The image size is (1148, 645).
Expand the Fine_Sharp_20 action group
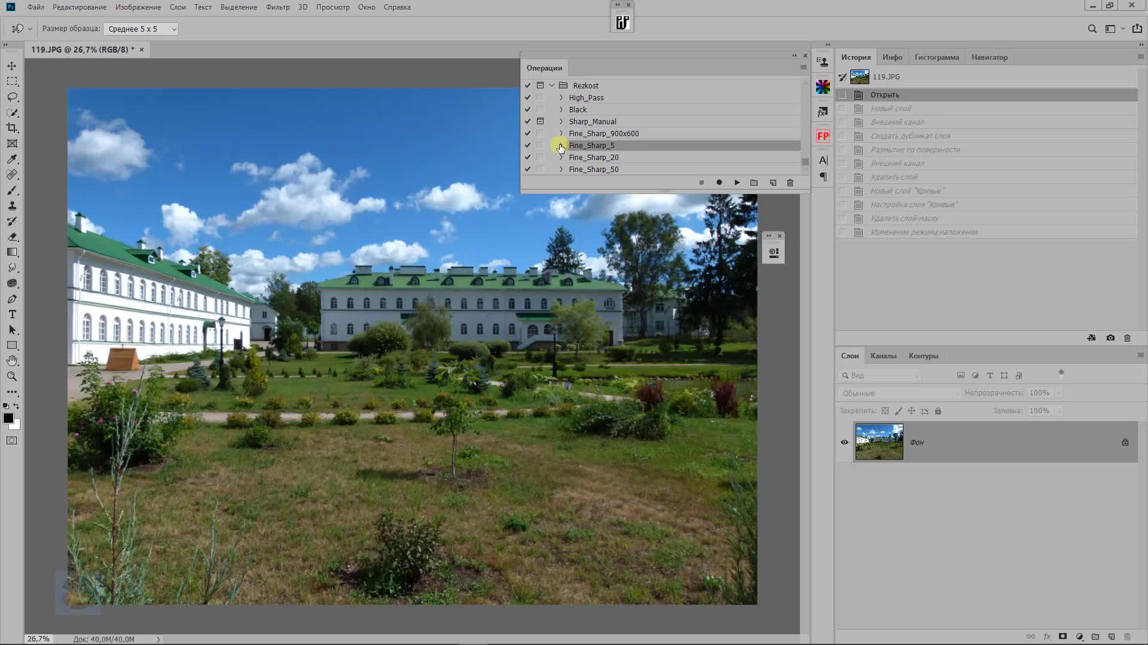click(561, 158)
